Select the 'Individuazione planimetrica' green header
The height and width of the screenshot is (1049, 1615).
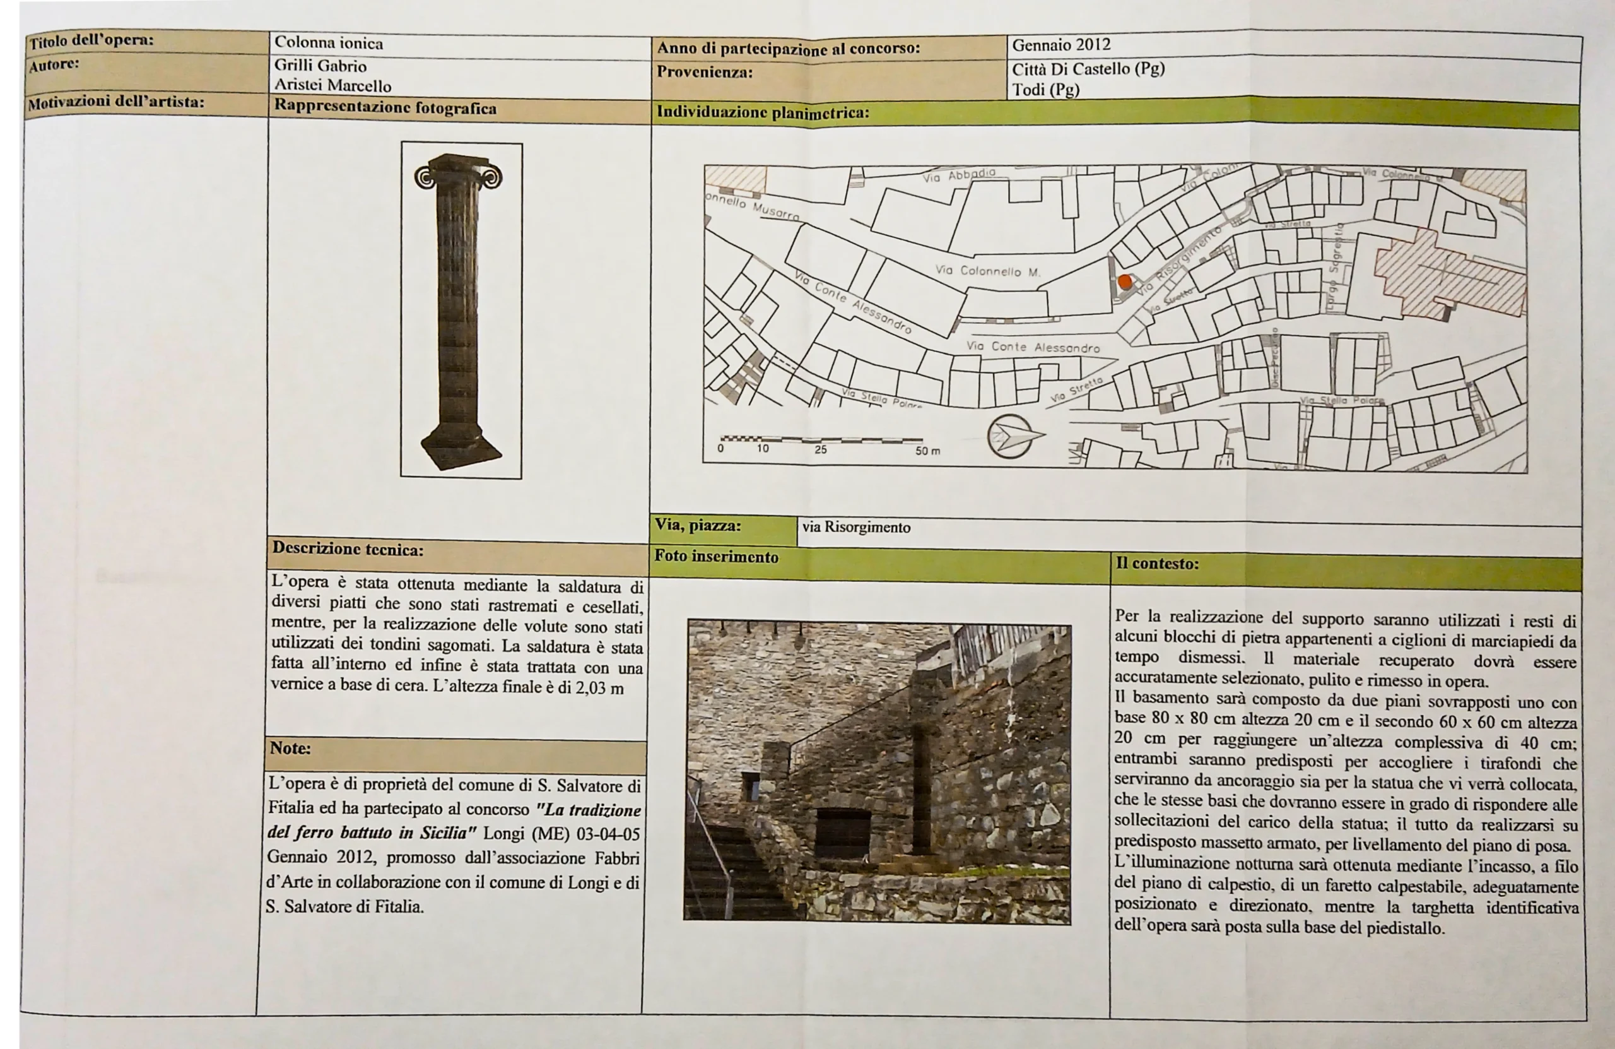(763, 113)
